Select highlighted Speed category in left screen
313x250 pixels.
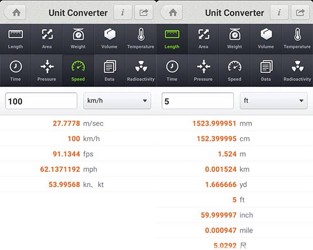[78, 70]
